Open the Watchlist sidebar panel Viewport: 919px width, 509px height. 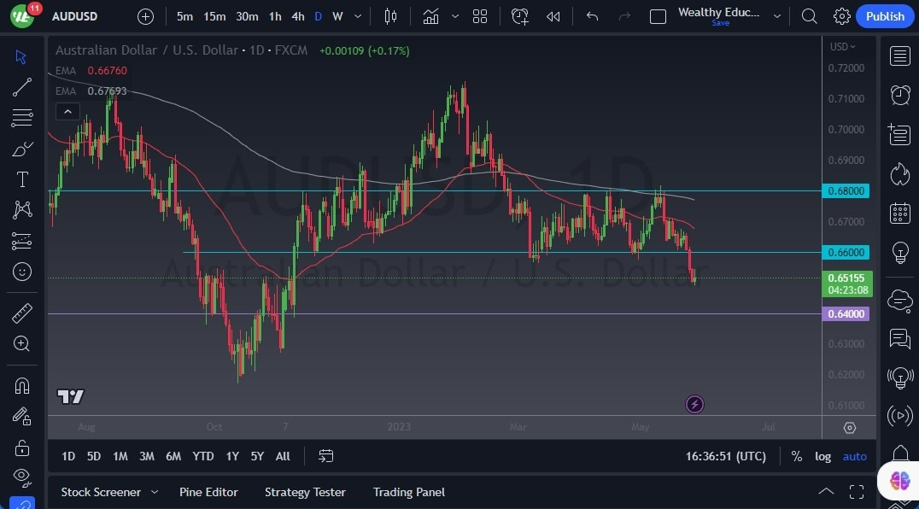[899, 56]
